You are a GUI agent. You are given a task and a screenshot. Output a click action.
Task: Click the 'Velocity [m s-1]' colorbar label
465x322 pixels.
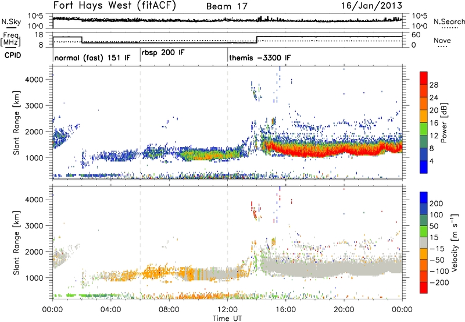pos(455,242)
